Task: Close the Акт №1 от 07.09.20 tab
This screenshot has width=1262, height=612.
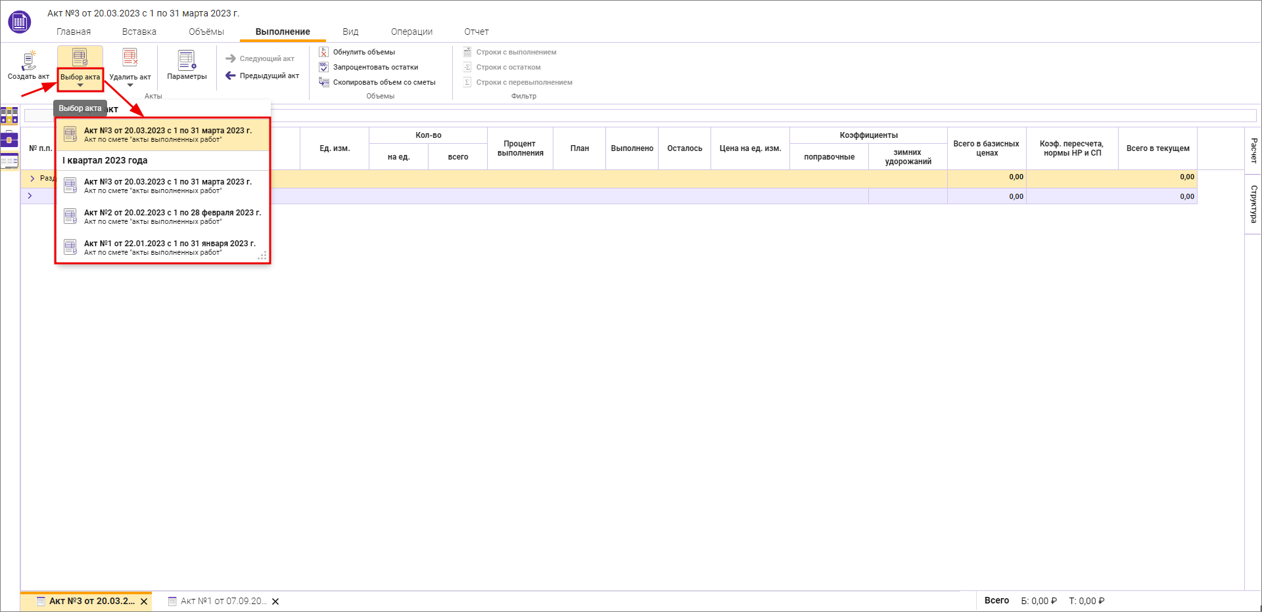Action: click(275, 601)
